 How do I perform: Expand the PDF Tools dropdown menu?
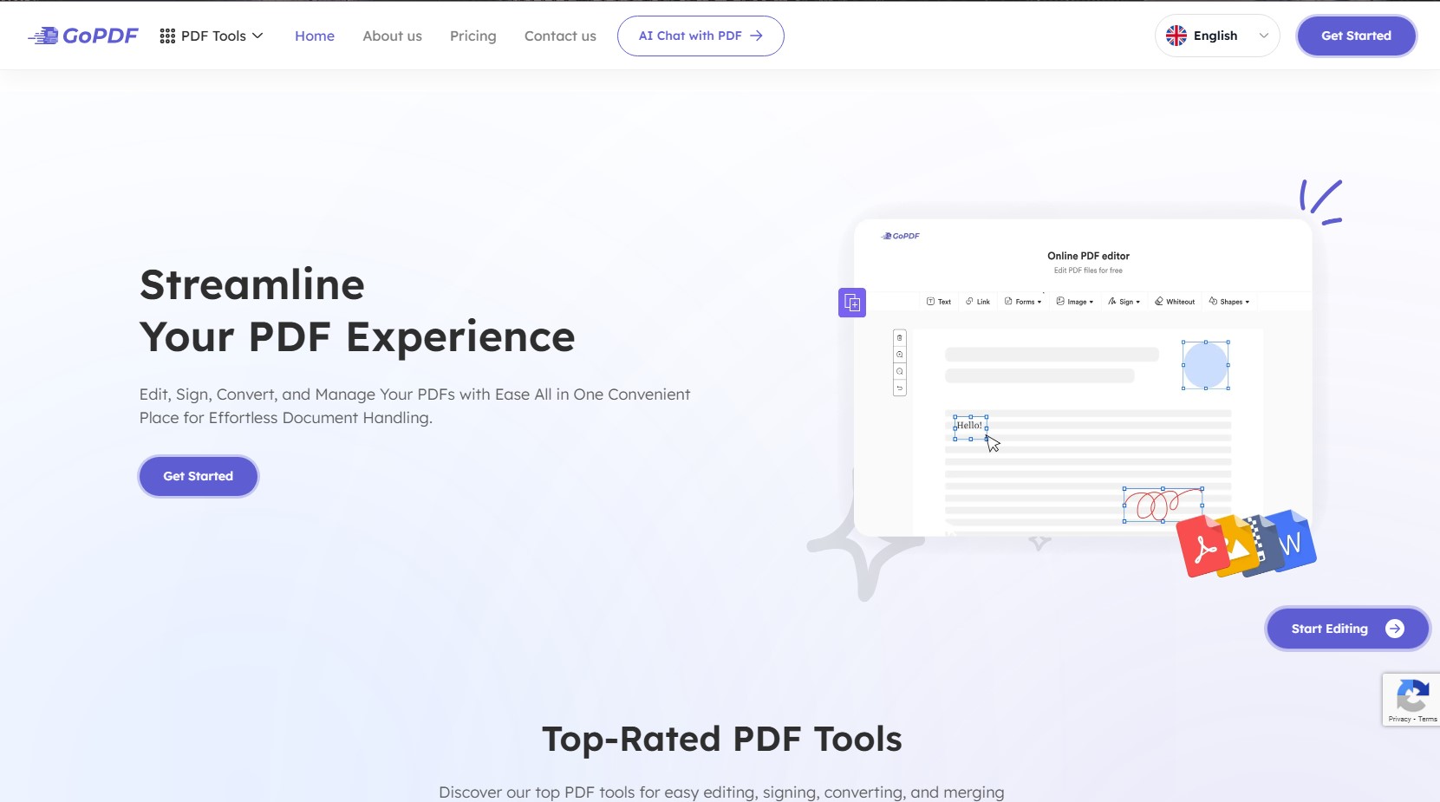(212, 36)
